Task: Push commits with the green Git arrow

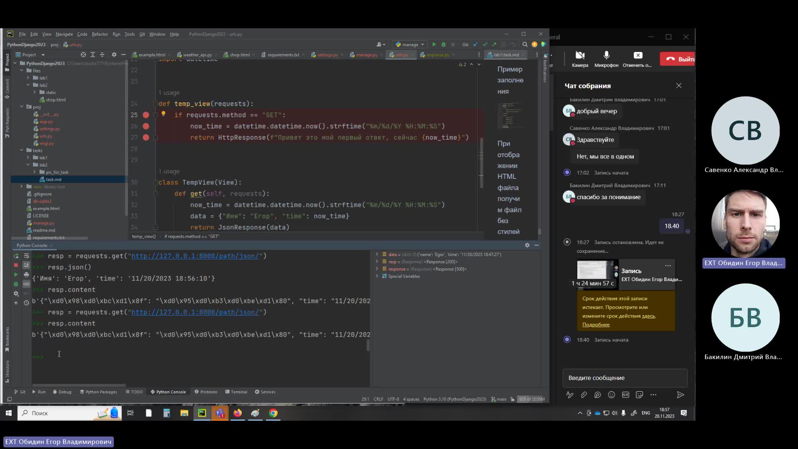Action: (494, 44)
